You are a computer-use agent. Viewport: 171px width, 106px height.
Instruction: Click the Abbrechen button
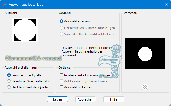tap(85, 99)
